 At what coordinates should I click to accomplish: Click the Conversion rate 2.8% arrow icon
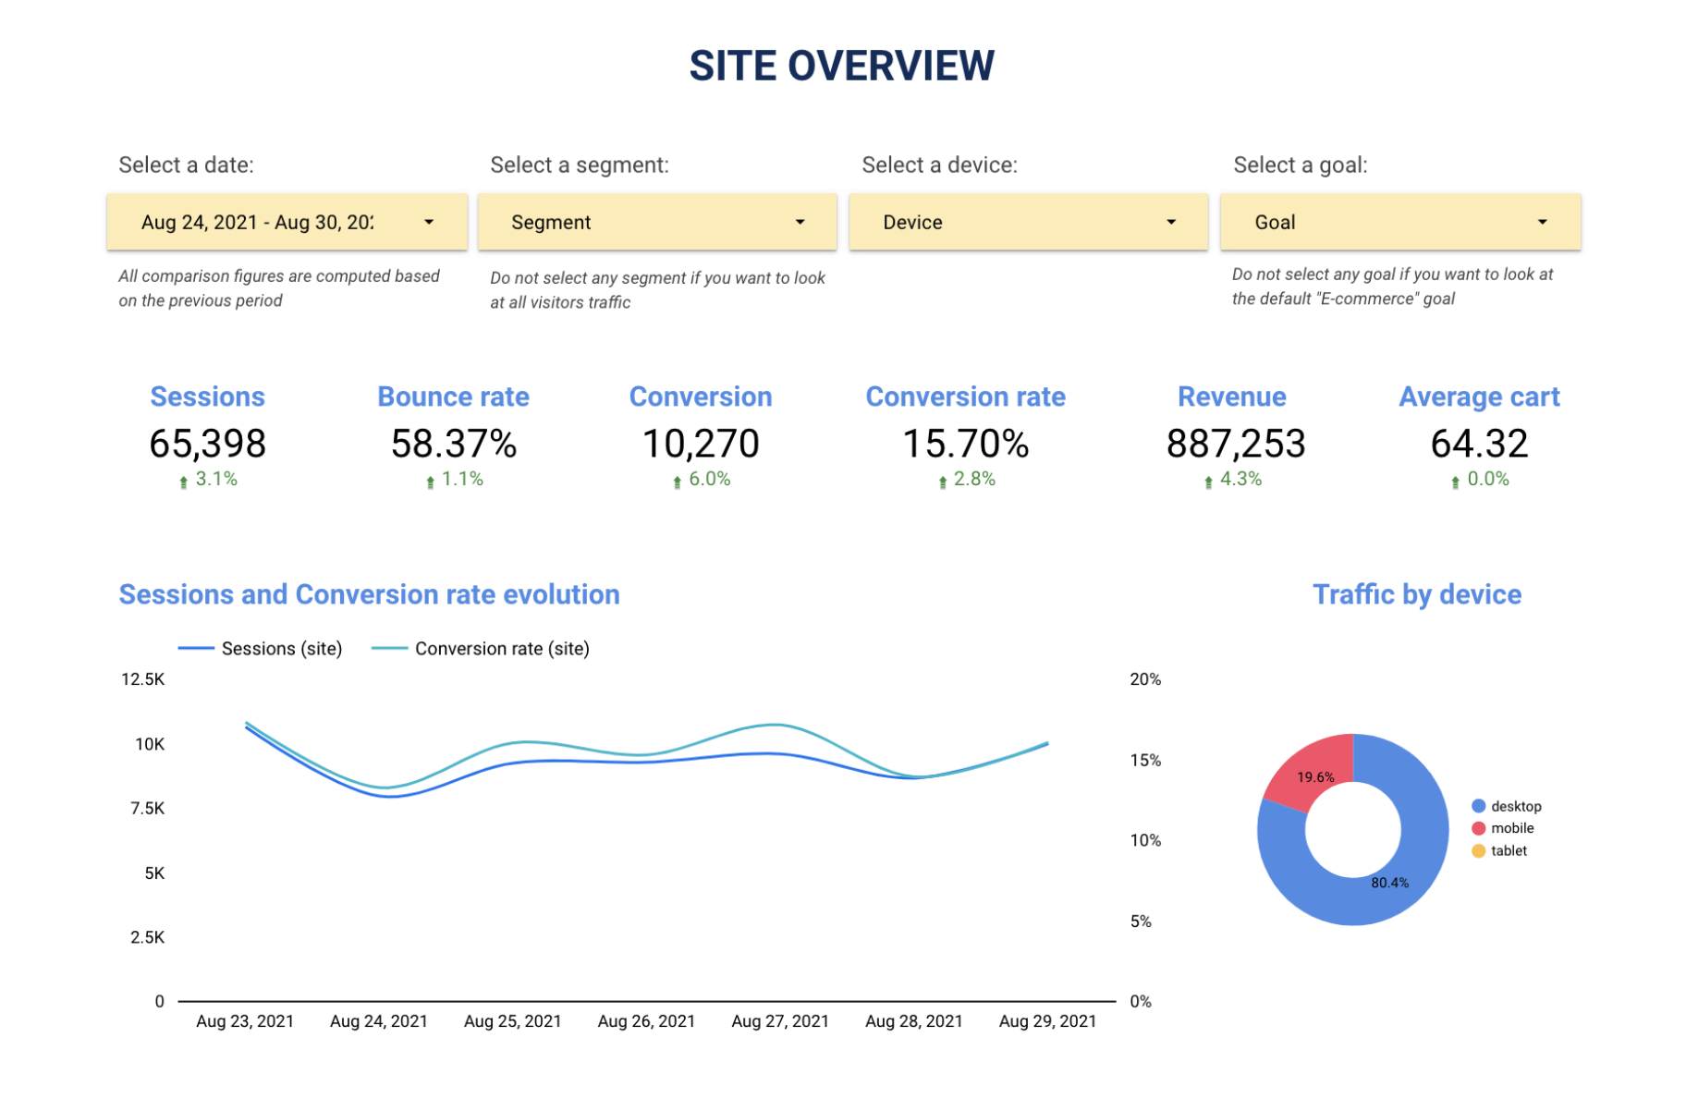[x=942, y=482]
